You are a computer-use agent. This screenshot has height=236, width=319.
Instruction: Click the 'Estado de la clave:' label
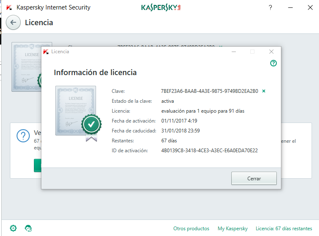tap(132, 101)
